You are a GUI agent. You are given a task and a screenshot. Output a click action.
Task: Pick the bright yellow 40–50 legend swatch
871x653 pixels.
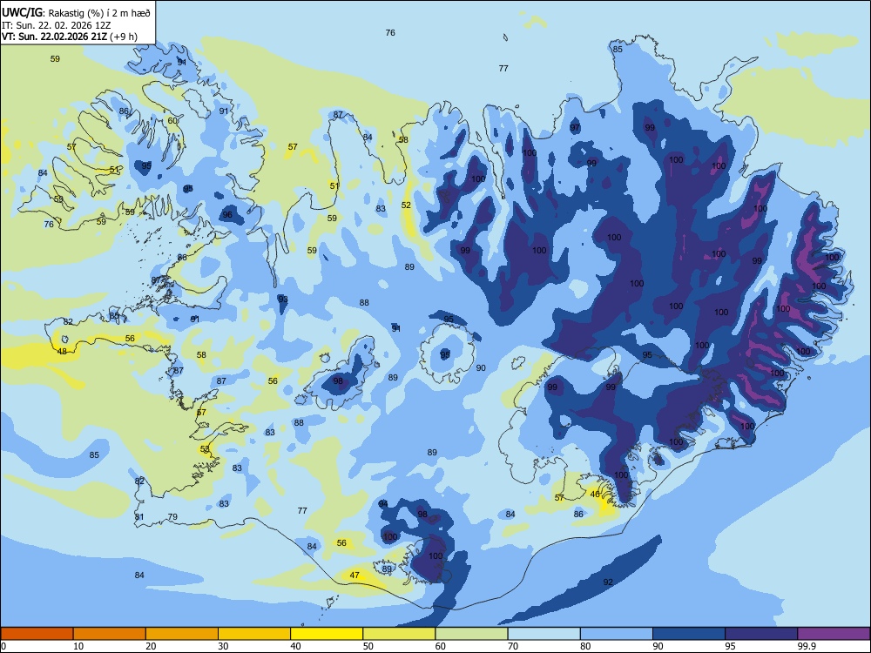point(327,634)
